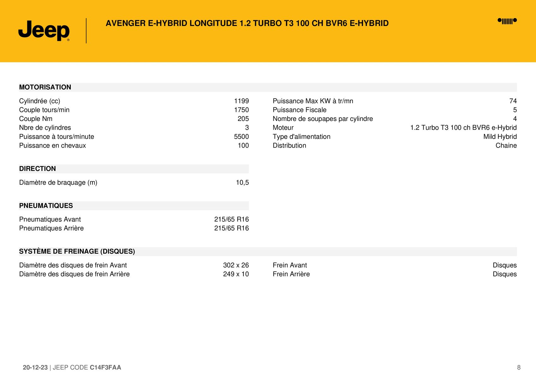This screenshot has width=536, height=379.
Task: Select the horsepower value 100
Action: coord(243,146)
